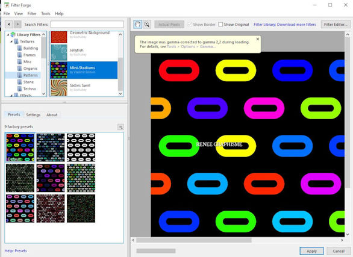Open the Filter Library download link
Screen dimensions: 353x257
coord(285,24)
